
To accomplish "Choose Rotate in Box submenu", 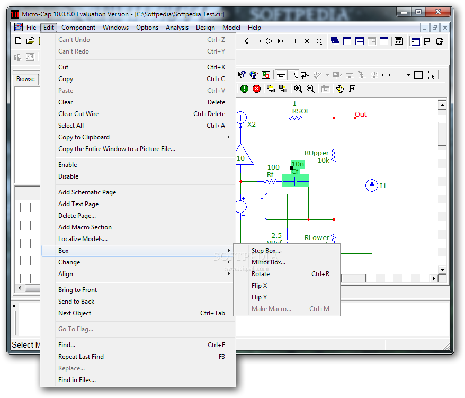I will [287, 274].
